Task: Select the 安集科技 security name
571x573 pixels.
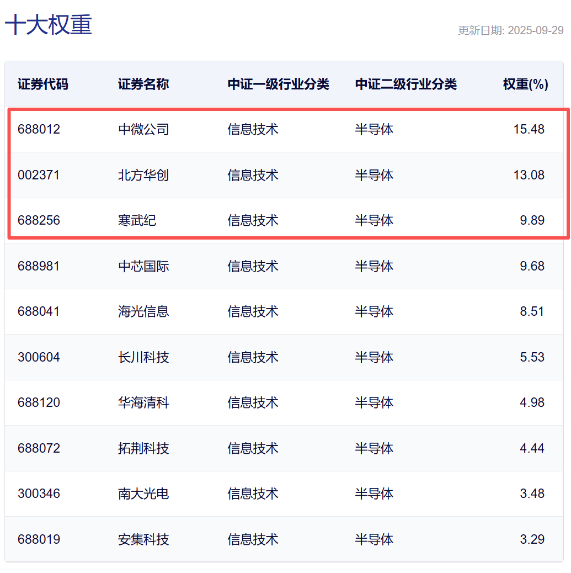Action: point(143,539)
